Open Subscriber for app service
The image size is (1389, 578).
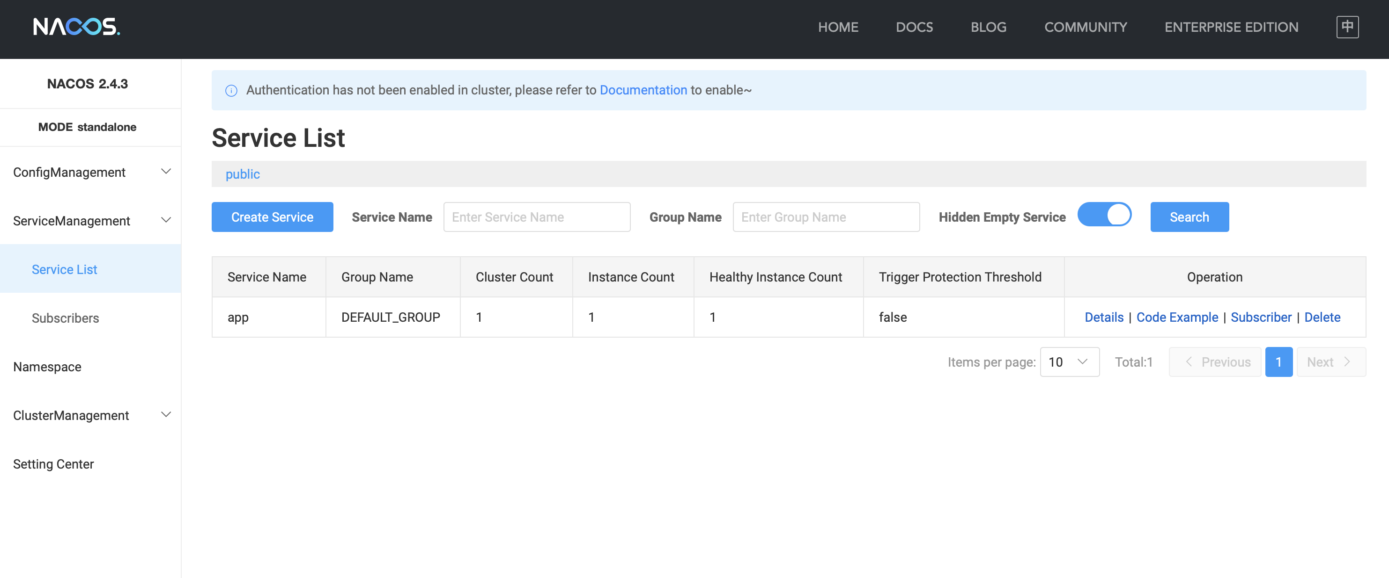[1261, 317]
